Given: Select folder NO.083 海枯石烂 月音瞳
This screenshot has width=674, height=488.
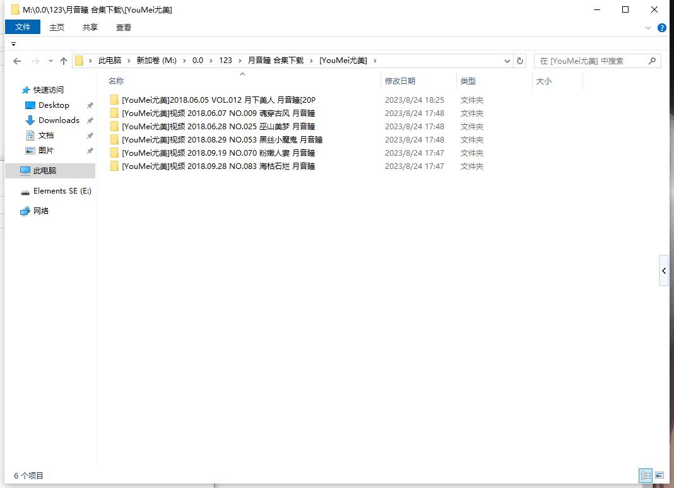Looking at the screenshot, I should [218, 166].
